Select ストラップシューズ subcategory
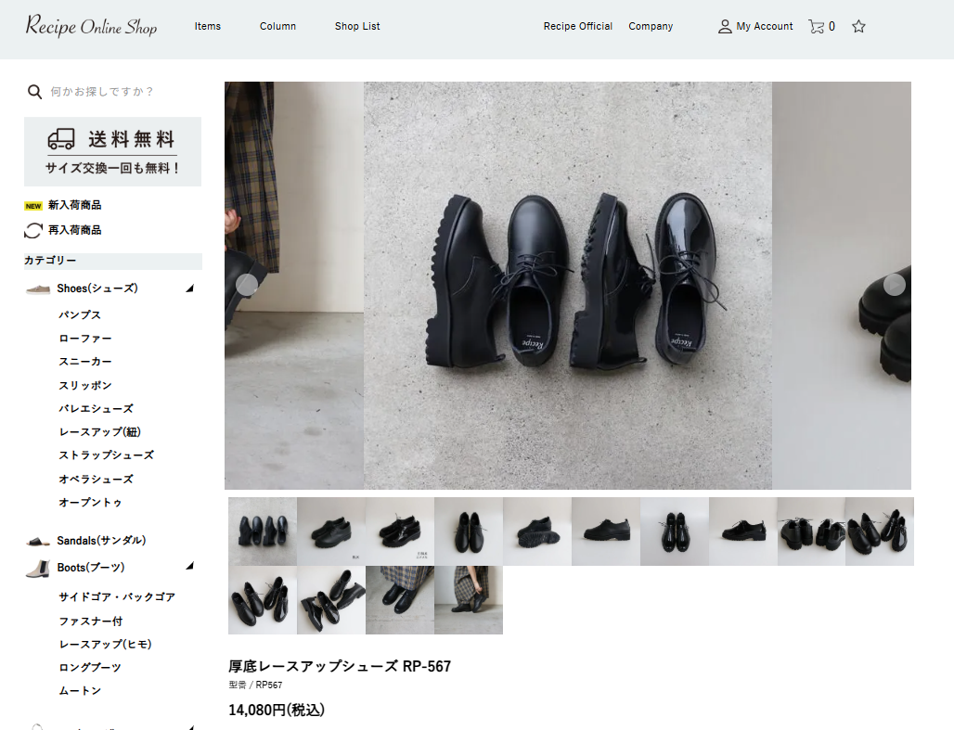 click(107, 455)
